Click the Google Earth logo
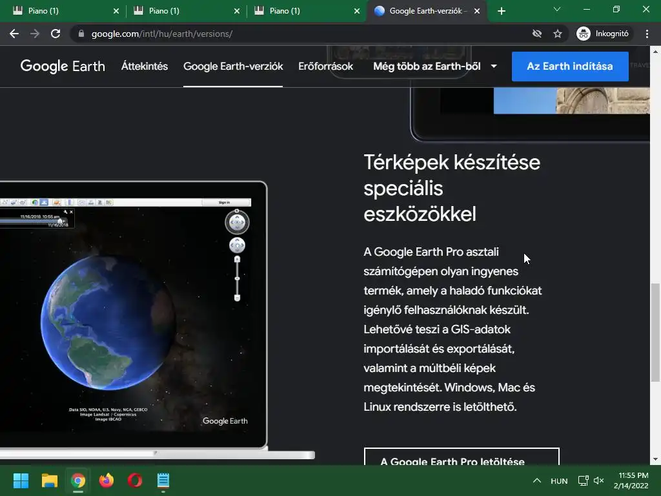Viewport: 661px width, 496px height. click(63, 67)
